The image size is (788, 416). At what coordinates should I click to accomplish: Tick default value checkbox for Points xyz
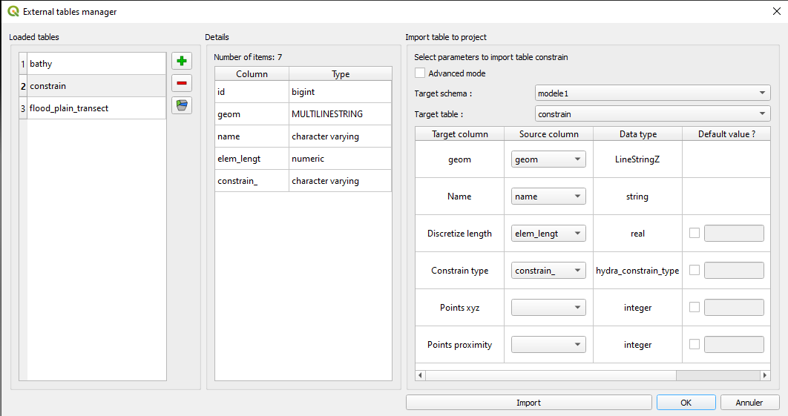point(694,307)
